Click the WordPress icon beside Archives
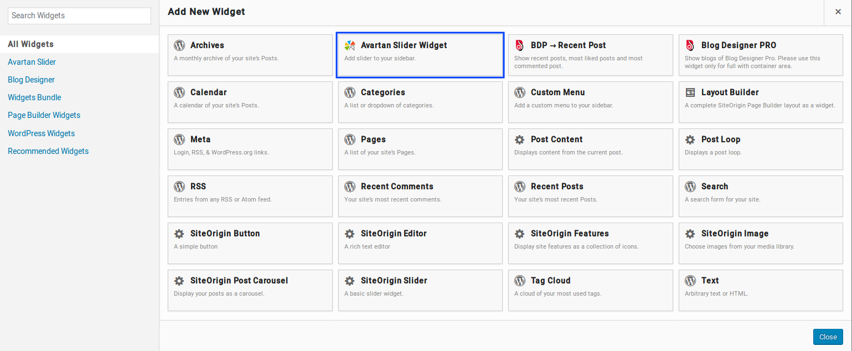 179,45
